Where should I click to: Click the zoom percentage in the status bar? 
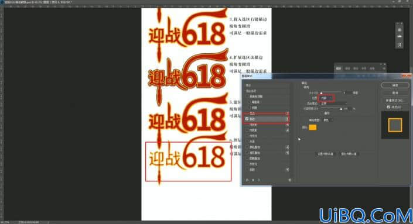(x=5, y=222)
